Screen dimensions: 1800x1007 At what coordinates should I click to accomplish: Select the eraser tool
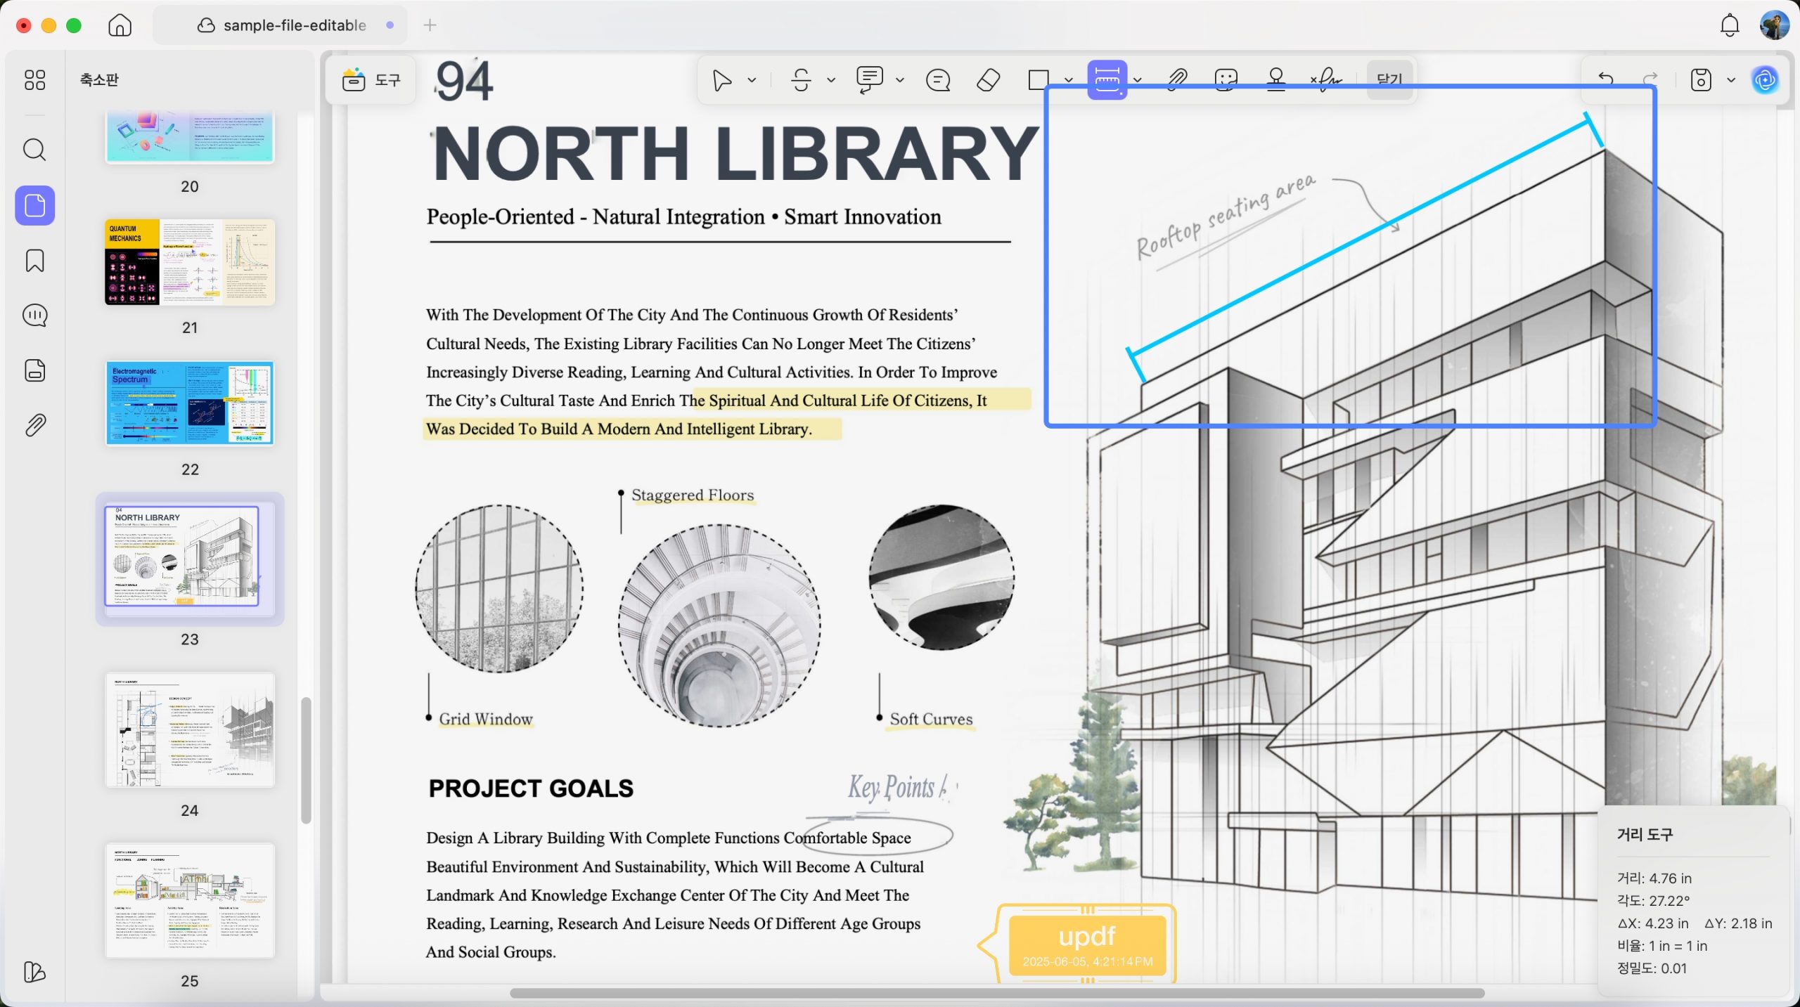[x=988, y=80]
